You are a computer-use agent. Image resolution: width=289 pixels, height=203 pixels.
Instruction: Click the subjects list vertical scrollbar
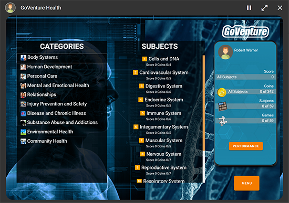tap(204, 119)
